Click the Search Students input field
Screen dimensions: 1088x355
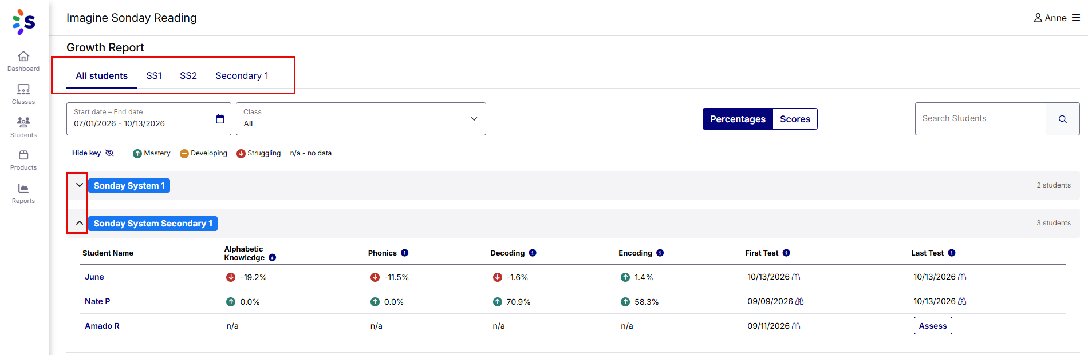[980, 119]
